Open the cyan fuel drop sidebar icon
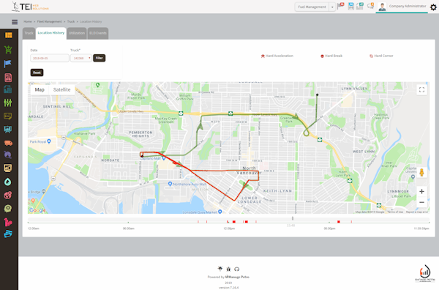The height and width of the screenshot is (290, 439). [8, 182]
